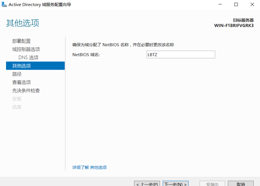Click the disabled 结果 step in sidebar
The height and width of the screenshot is (186, 260).
pos(17,107)
